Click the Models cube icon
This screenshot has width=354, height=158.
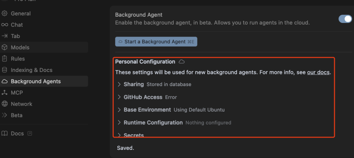[x=5, y=47]
